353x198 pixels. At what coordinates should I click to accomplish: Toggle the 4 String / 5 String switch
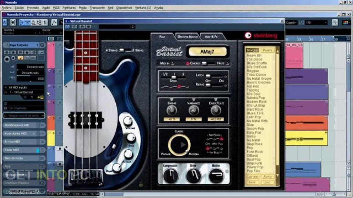(125, 50)
